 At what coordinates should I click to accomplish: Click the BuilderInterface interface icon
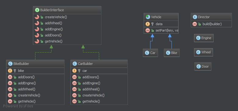point(37,10)
